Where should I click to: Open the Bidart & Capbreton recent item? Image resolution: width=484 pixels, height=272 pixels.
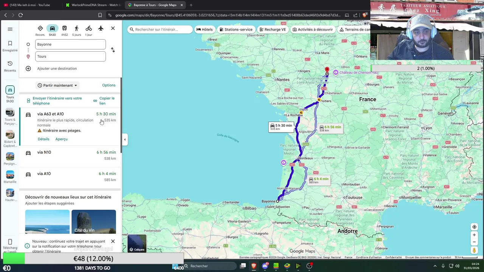pyautogui.click(x=10, y=139)
